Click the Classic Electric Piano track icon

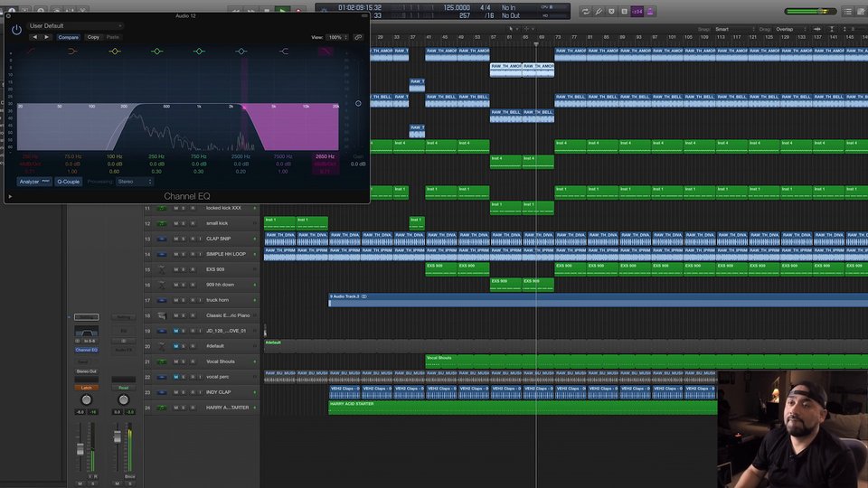[x=162, y=315]
